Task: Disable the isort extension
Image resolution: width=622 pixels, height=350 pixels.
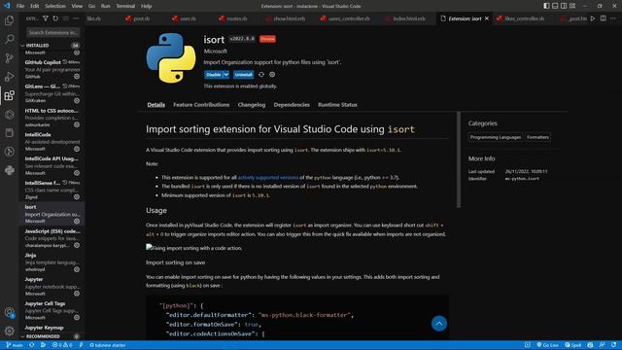Action: 214,75
